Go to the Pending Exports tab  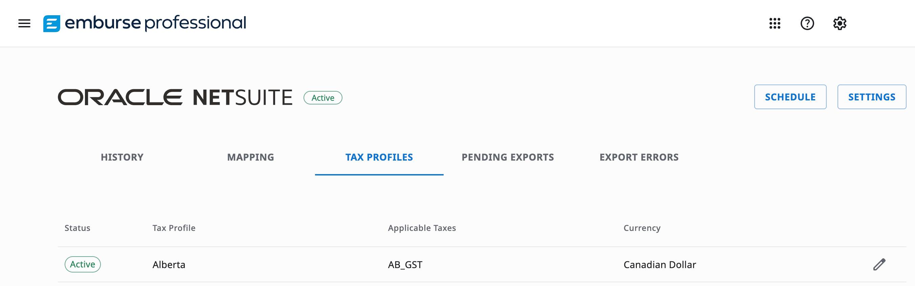click(508, 157)
